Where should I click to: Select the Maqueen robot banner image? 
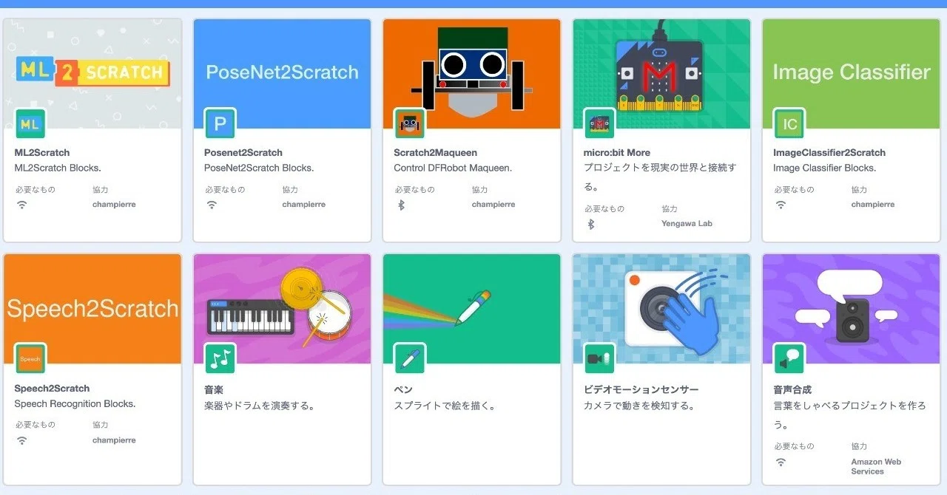point(471,73)
